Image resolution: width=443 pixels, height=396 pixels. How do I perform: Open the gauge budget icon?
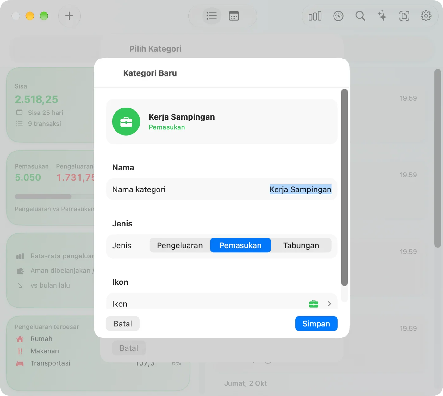[338, 16]
